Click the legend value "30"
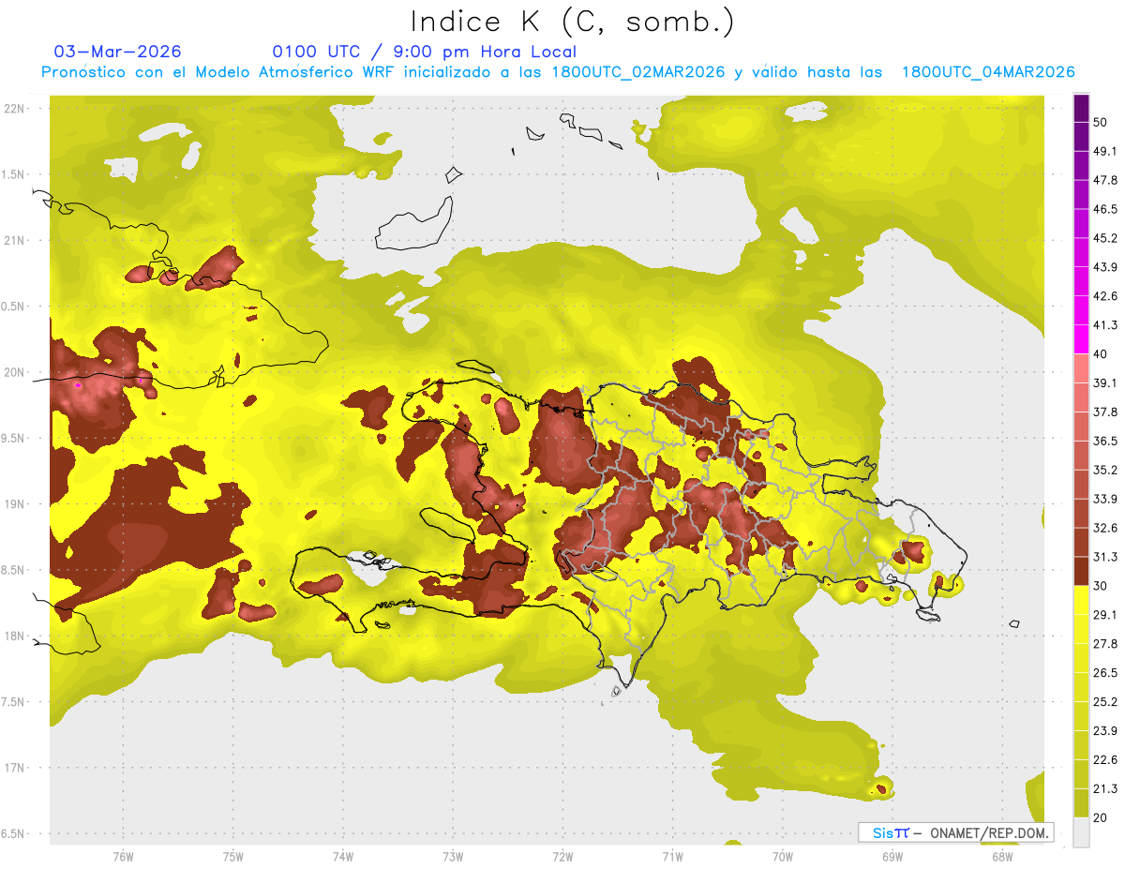The height and width of the screenshot is (869, 1125). pos(1100,586)
